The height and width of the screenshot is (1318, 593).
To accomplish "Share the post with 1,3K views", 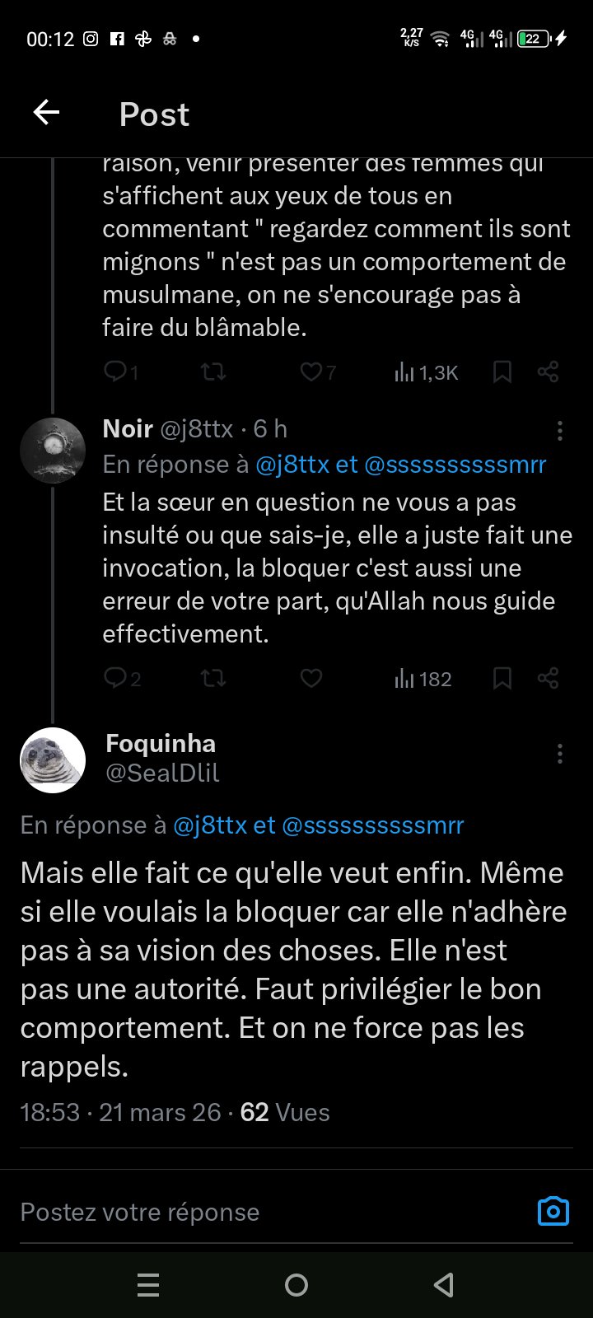I will click(x=548, y=372).
